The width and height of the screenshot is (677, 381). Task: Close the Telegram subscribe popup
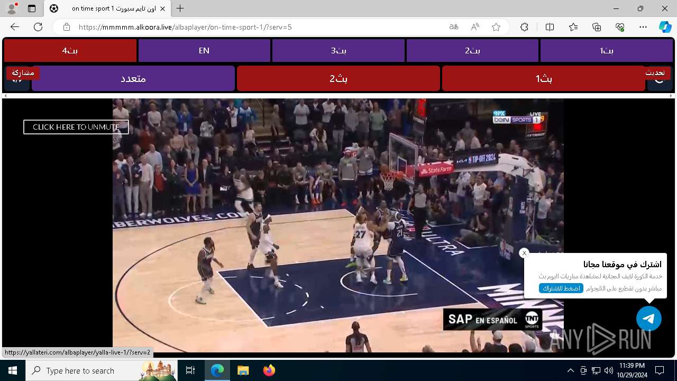click(x=524, y=253)
